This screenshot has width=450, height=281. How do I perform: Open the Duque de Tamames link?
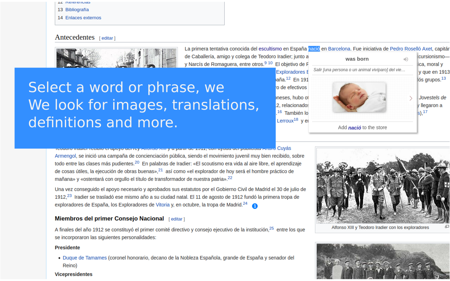(x=85, y=258)
